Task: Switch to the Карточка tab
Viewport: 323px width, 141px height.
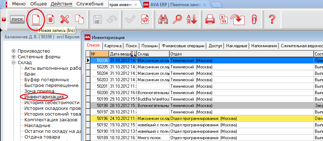Action: pos(113,46)
